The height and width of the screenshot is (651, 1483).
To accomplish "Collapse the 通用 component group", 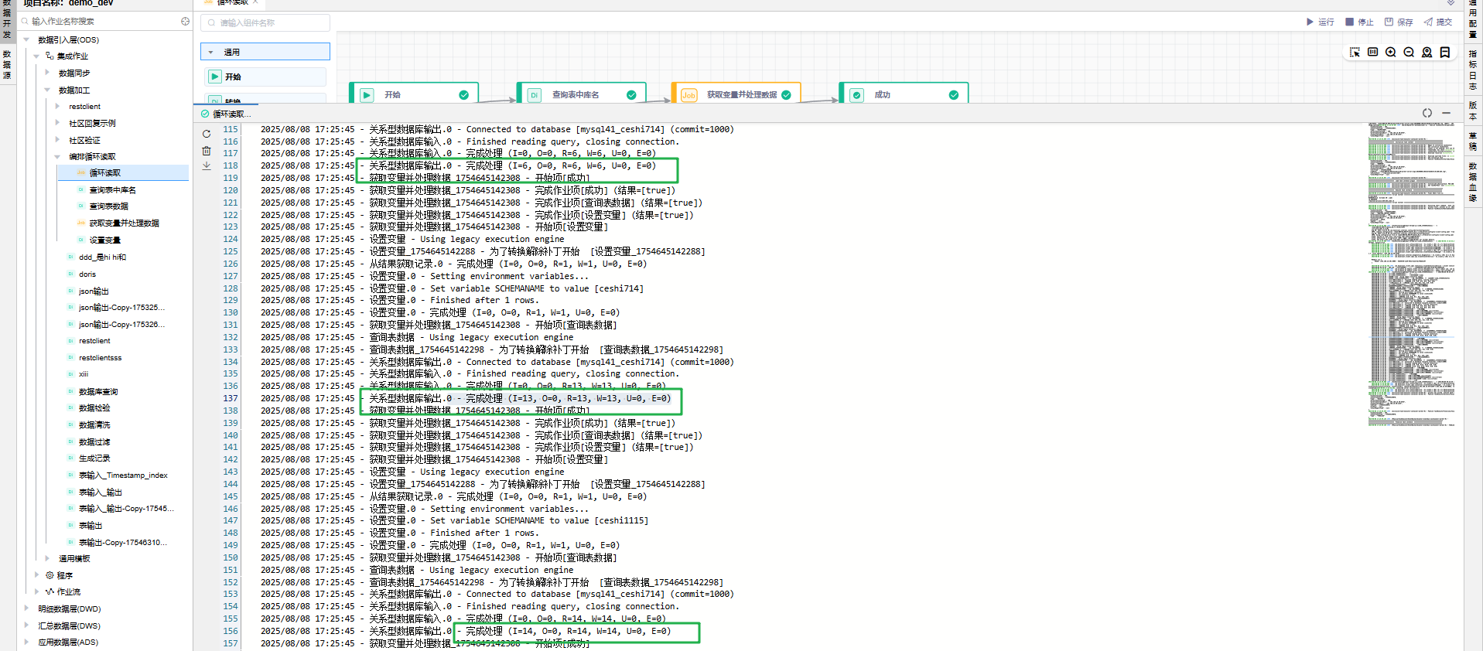I will [210, 52].
